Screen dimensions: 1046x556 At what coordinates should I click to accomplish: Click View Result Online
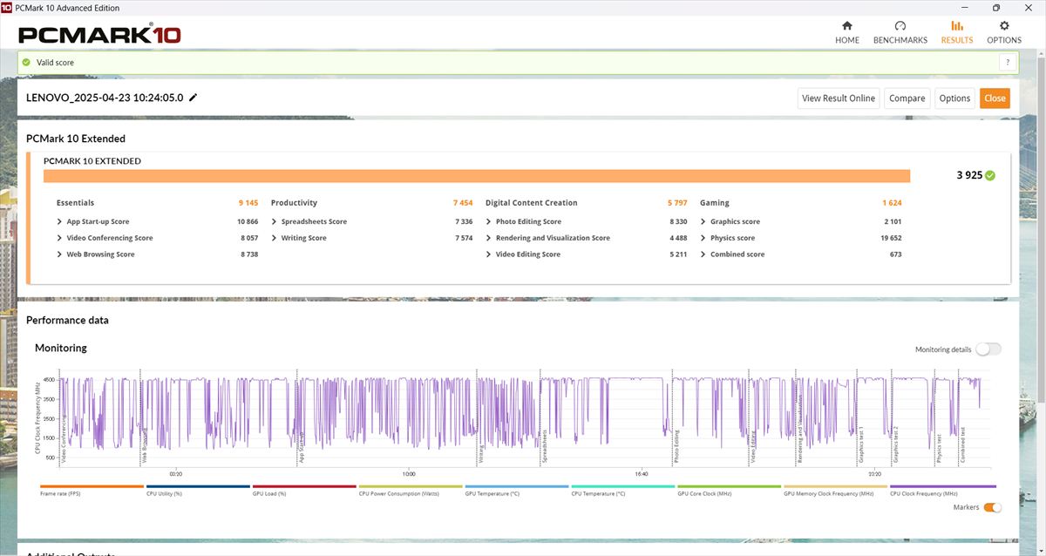coord(839,98)
